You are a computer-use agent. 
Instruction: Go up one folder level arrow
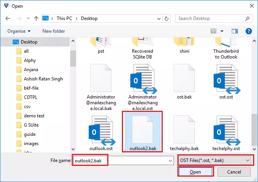[36, 18]
